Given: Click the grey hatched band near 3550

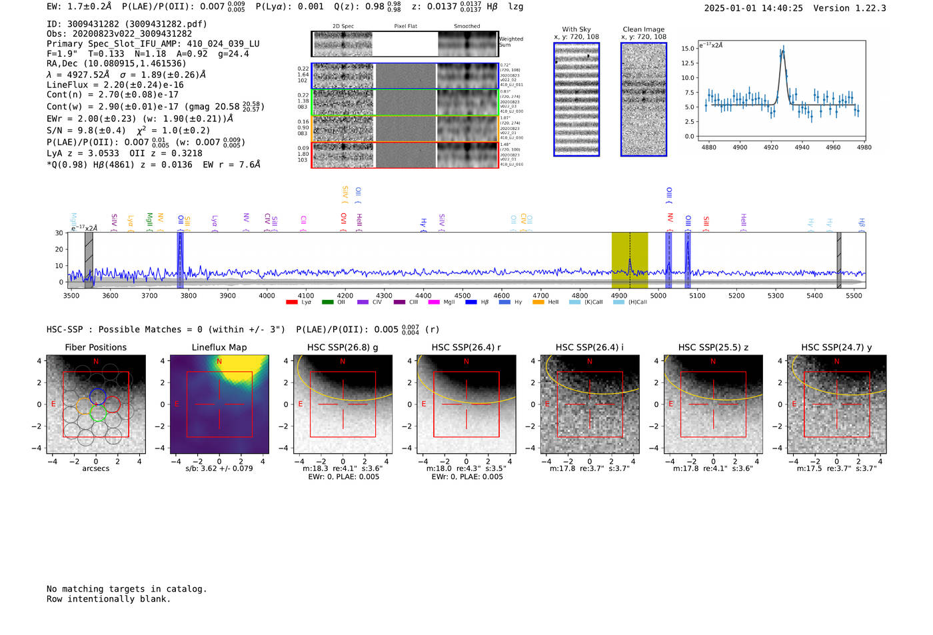Looking at the screenshot, I should tap(89, 260).
